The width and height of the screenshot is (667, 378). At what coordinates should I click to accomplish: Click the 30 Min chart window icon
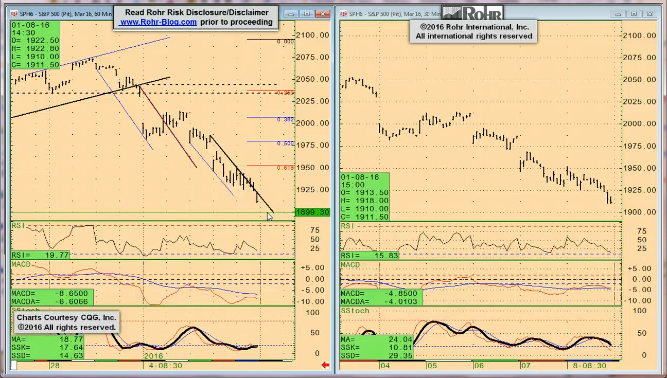(343, 14)
